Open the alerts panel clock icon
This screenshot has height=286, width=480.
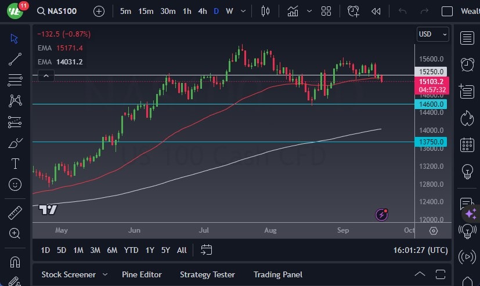(x=467, y=64)
